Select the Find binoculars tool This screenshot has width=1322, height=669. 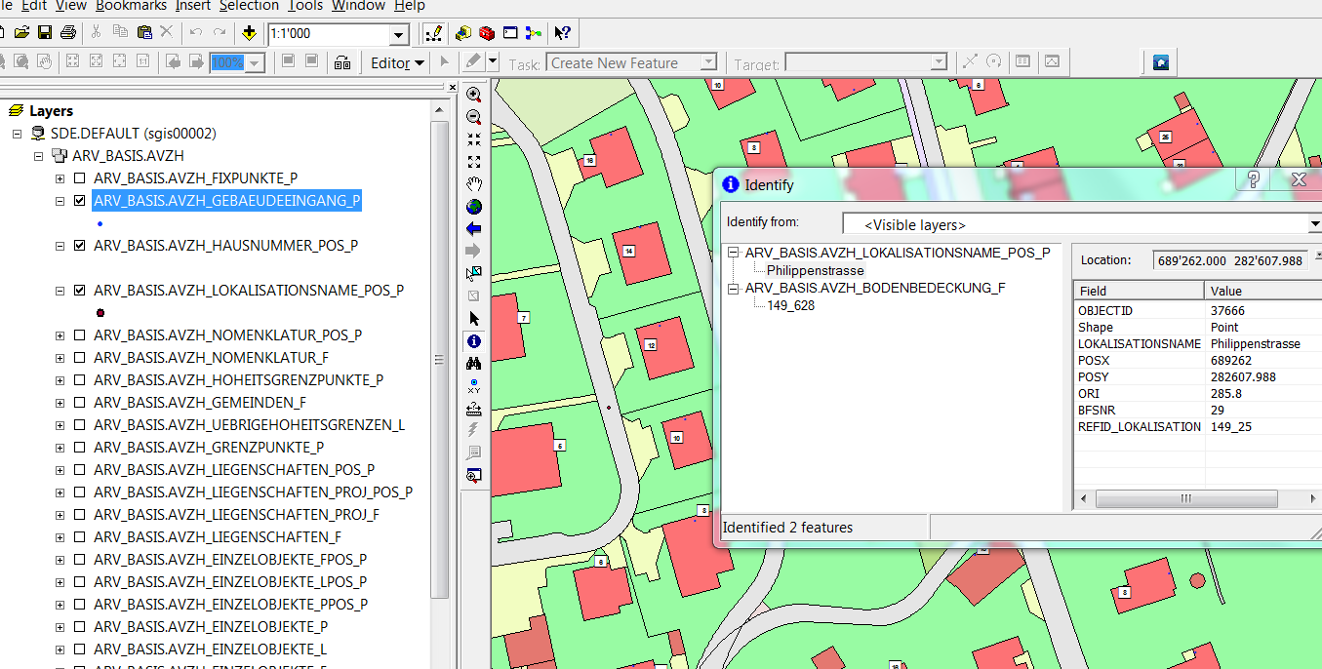click(474, 364)
